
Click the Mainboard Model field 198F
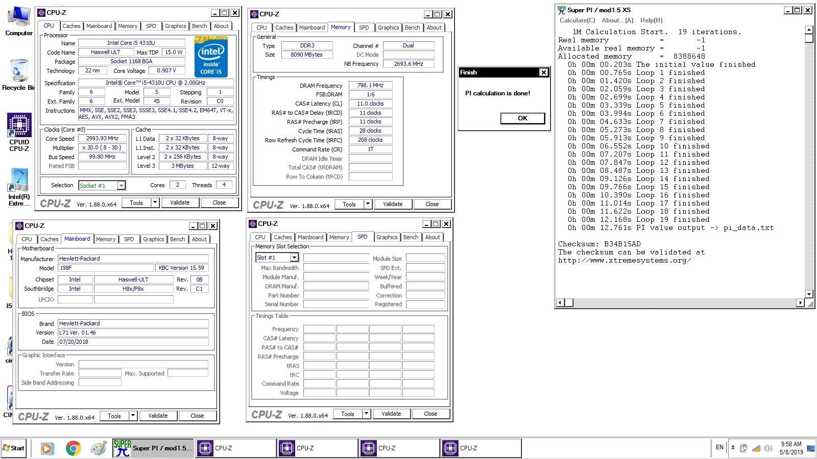[106, 268]
